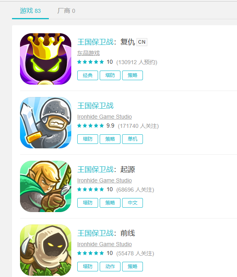Select the 动作 tag button

(110, 267)
